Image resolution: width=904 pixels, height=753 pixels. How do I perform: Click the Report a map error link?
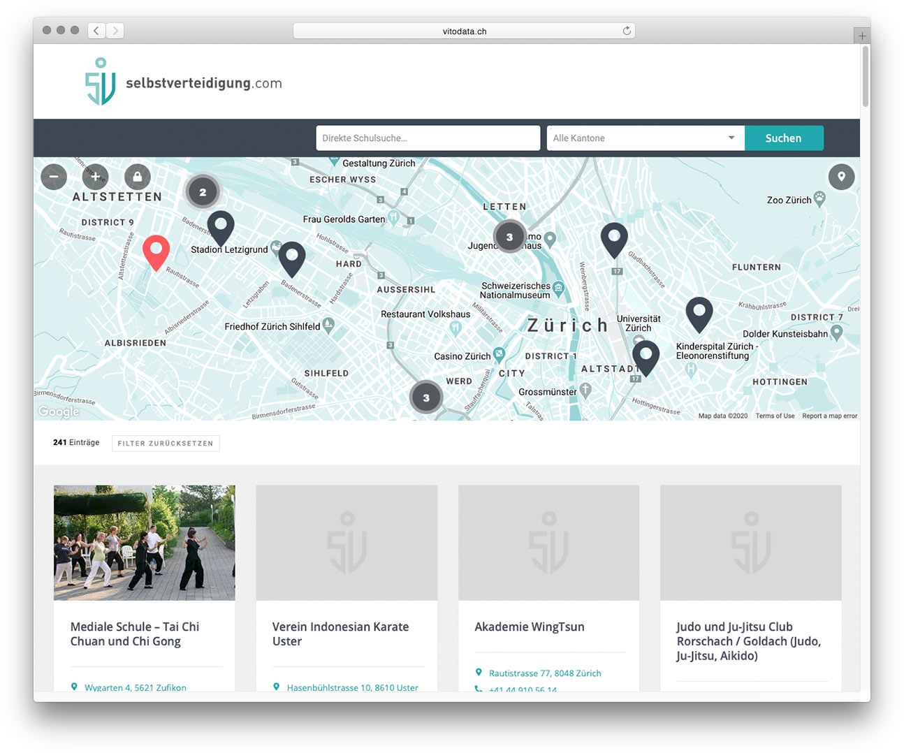pyautogui.click(x=829, y=416)
